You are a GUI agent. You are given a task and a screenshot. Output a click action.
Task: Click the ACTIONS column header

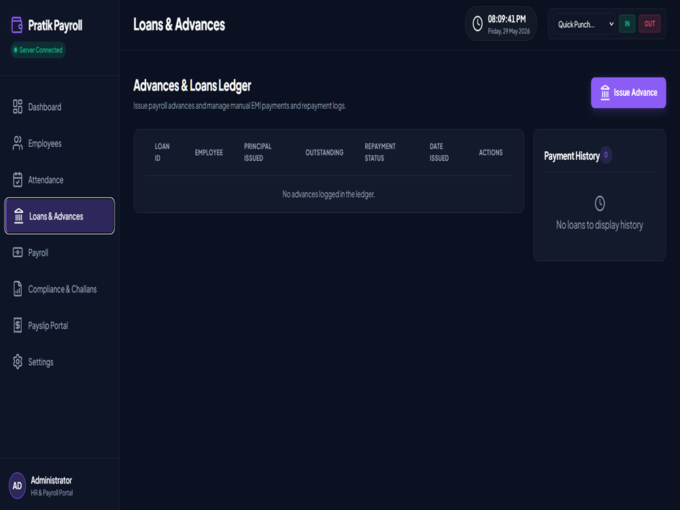(490, 152)
